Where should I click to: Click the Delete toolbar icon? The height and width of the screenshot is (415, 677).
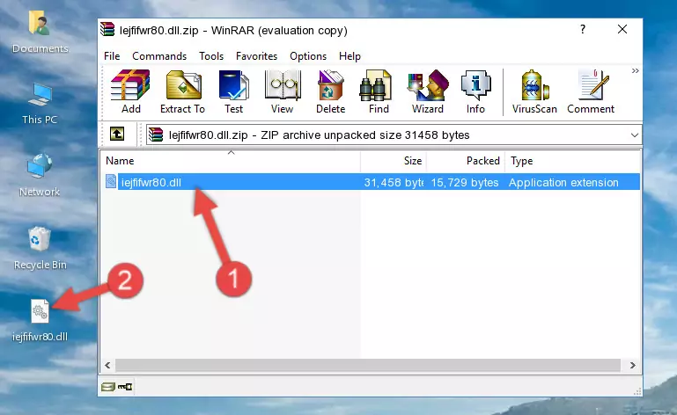[330, 91]
